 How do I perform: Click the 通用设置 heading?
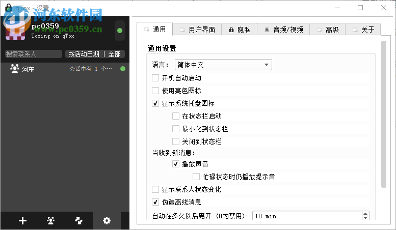coord(162,48)
